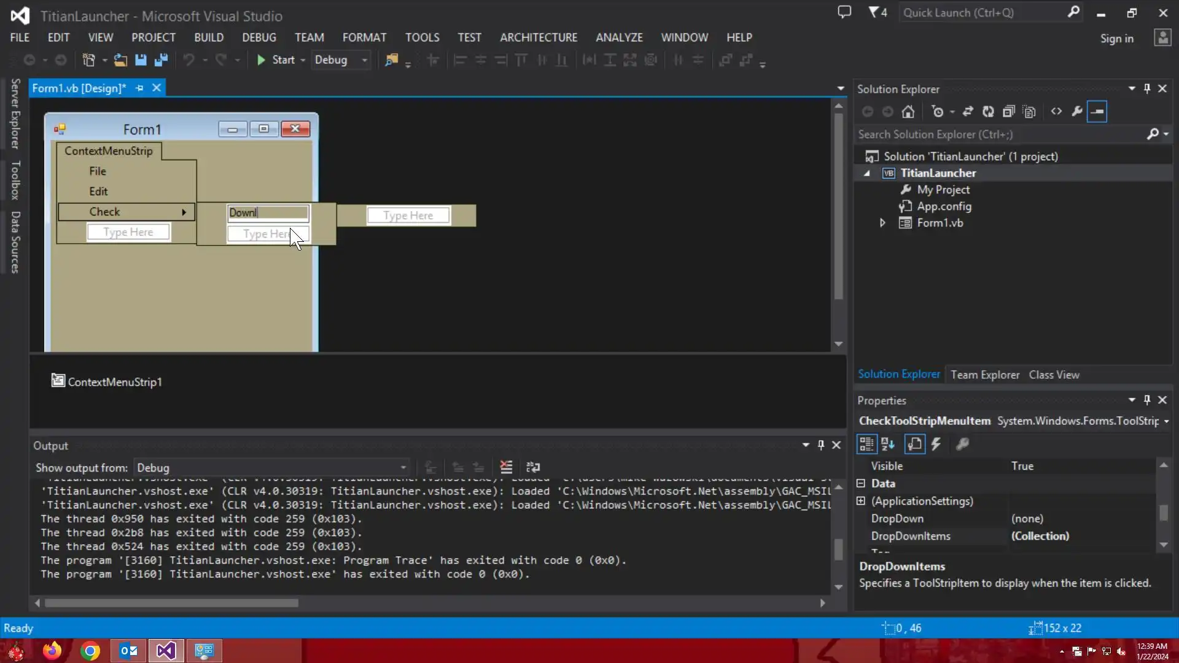Click Sign in link
This screenshot has height=663, width=1179.
(x=1116, y=39)
